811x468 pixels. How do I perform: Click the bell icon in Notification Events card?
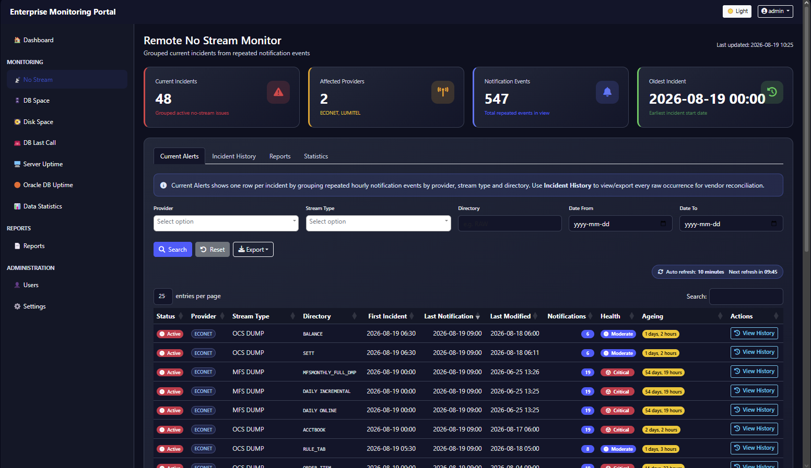(x=607, y=92)
